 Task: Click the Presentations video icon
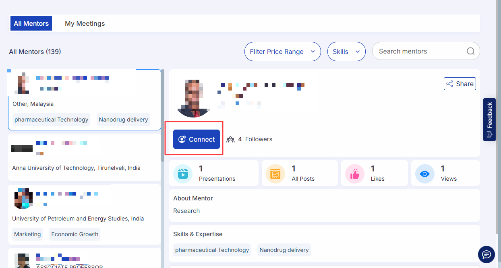[183, 174]
